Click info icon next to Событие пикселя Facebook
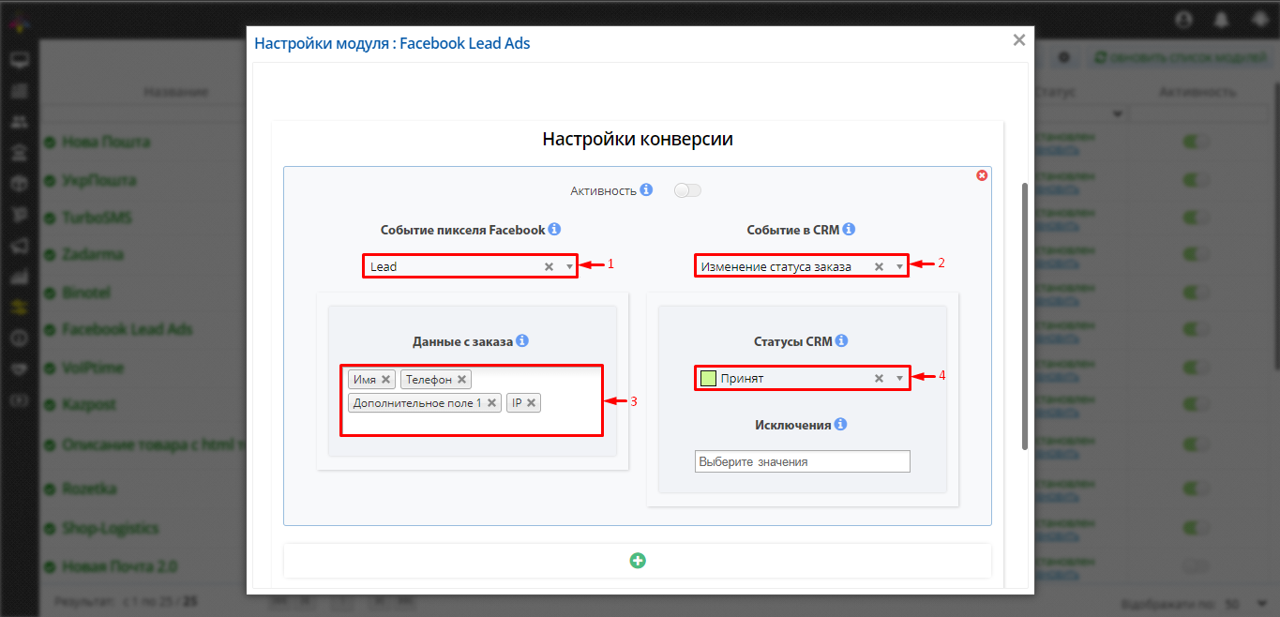1280x617 pixels. point(554,230)
